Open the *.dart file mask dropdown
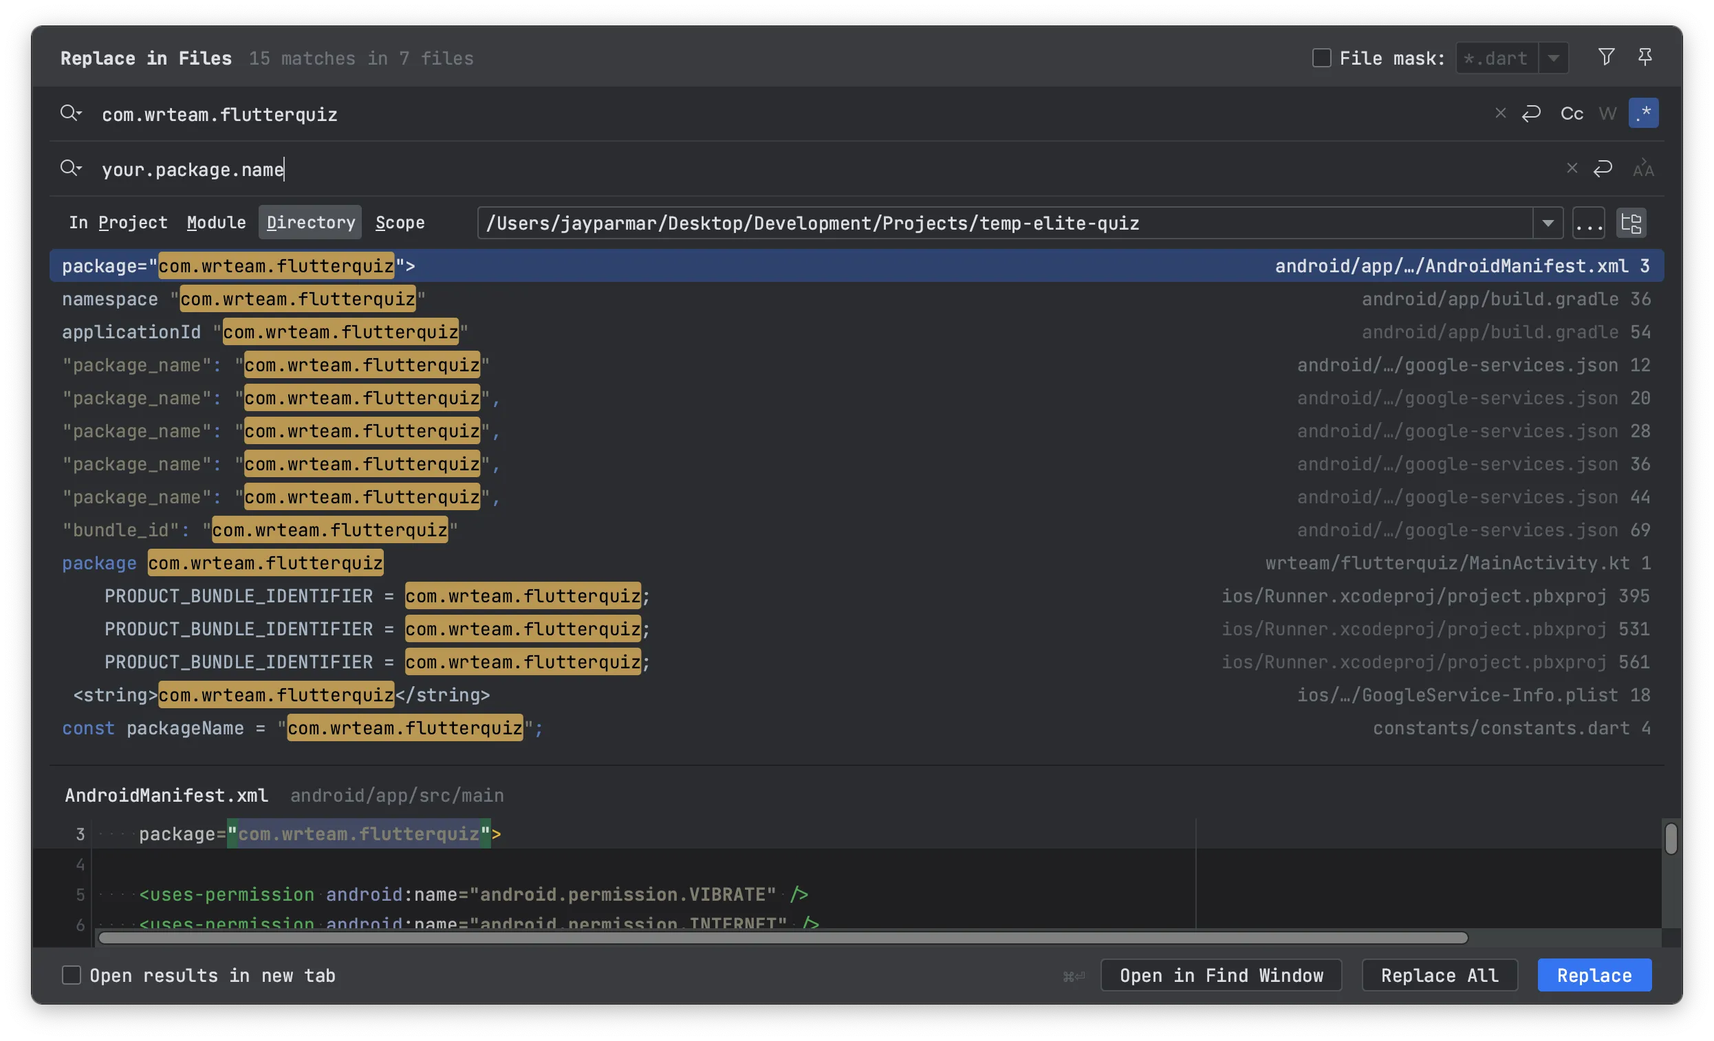Image resolution: width=1714 pixels, height=1041 pixels. tap(1554, 58)
